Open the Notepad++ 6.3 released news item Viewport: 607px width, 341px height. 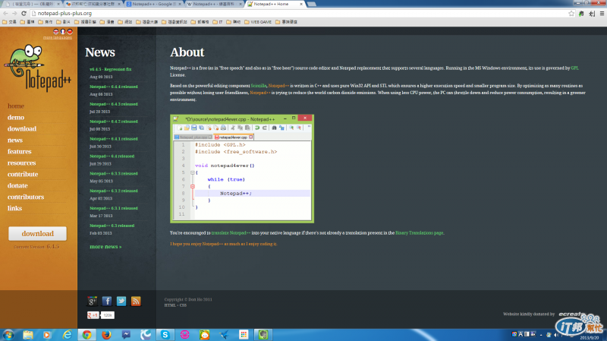point(112,226)
